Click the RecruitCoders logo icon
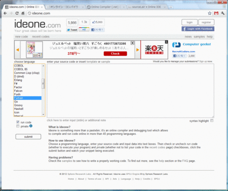The image size is (228, 191). pyautogui.click(x=176, y=45)
